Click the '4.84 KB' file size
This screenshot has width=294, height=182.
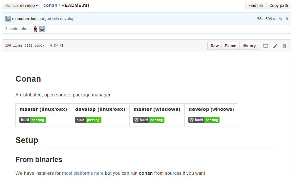[57, 45]
